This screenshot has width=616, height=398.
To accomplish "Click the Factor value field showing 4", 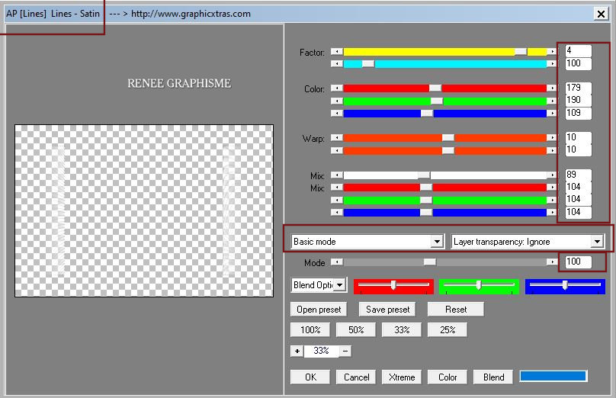I will pos(578,50).
